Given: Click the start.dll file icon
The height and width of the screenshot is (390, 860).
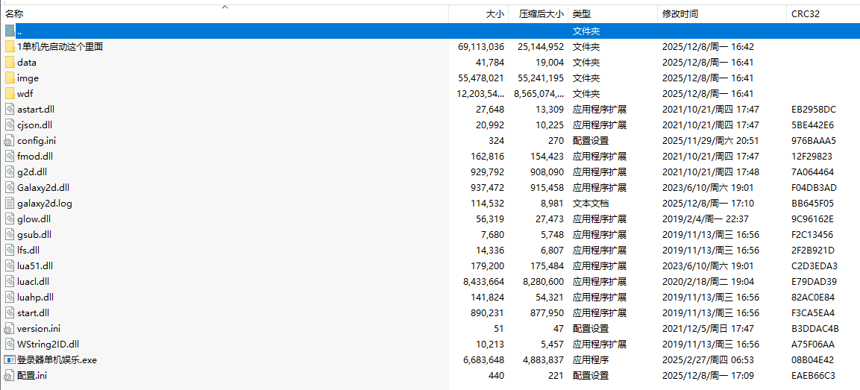Looking at the screenshot, I should click(x=10, y=312).
